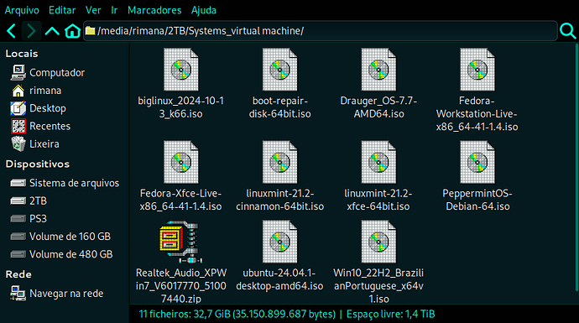Select the ubuntu-24.04.1-desktop iso disc icon
Image resolution: width=579 pixels, height=323 pixels.
pyautogui.click(x=280, y=242)
